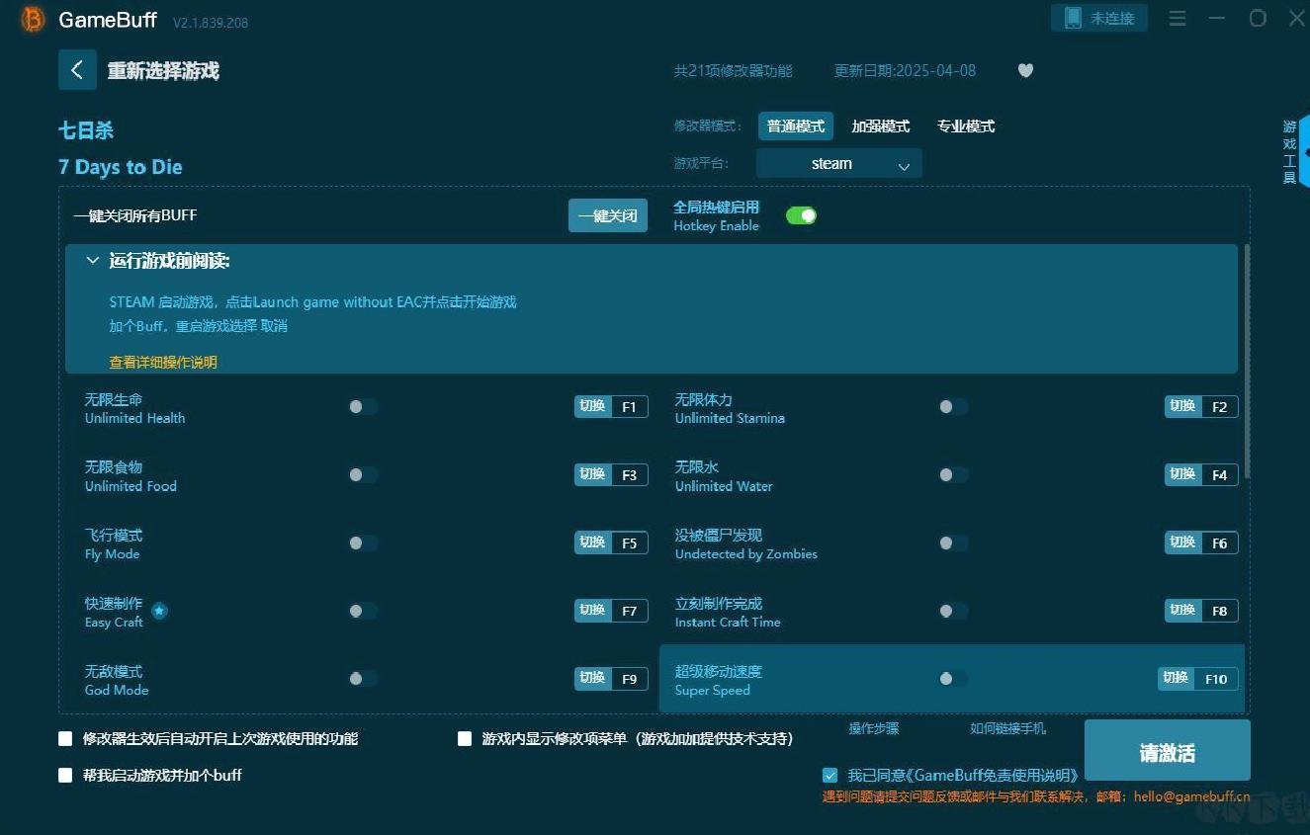Click the F6 switch hotkey button
Viewport: 1310px width, 835px height.
click(x=1201, y=543)
